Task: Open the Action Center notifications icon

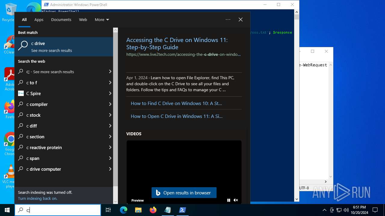Action: point(375,210)
